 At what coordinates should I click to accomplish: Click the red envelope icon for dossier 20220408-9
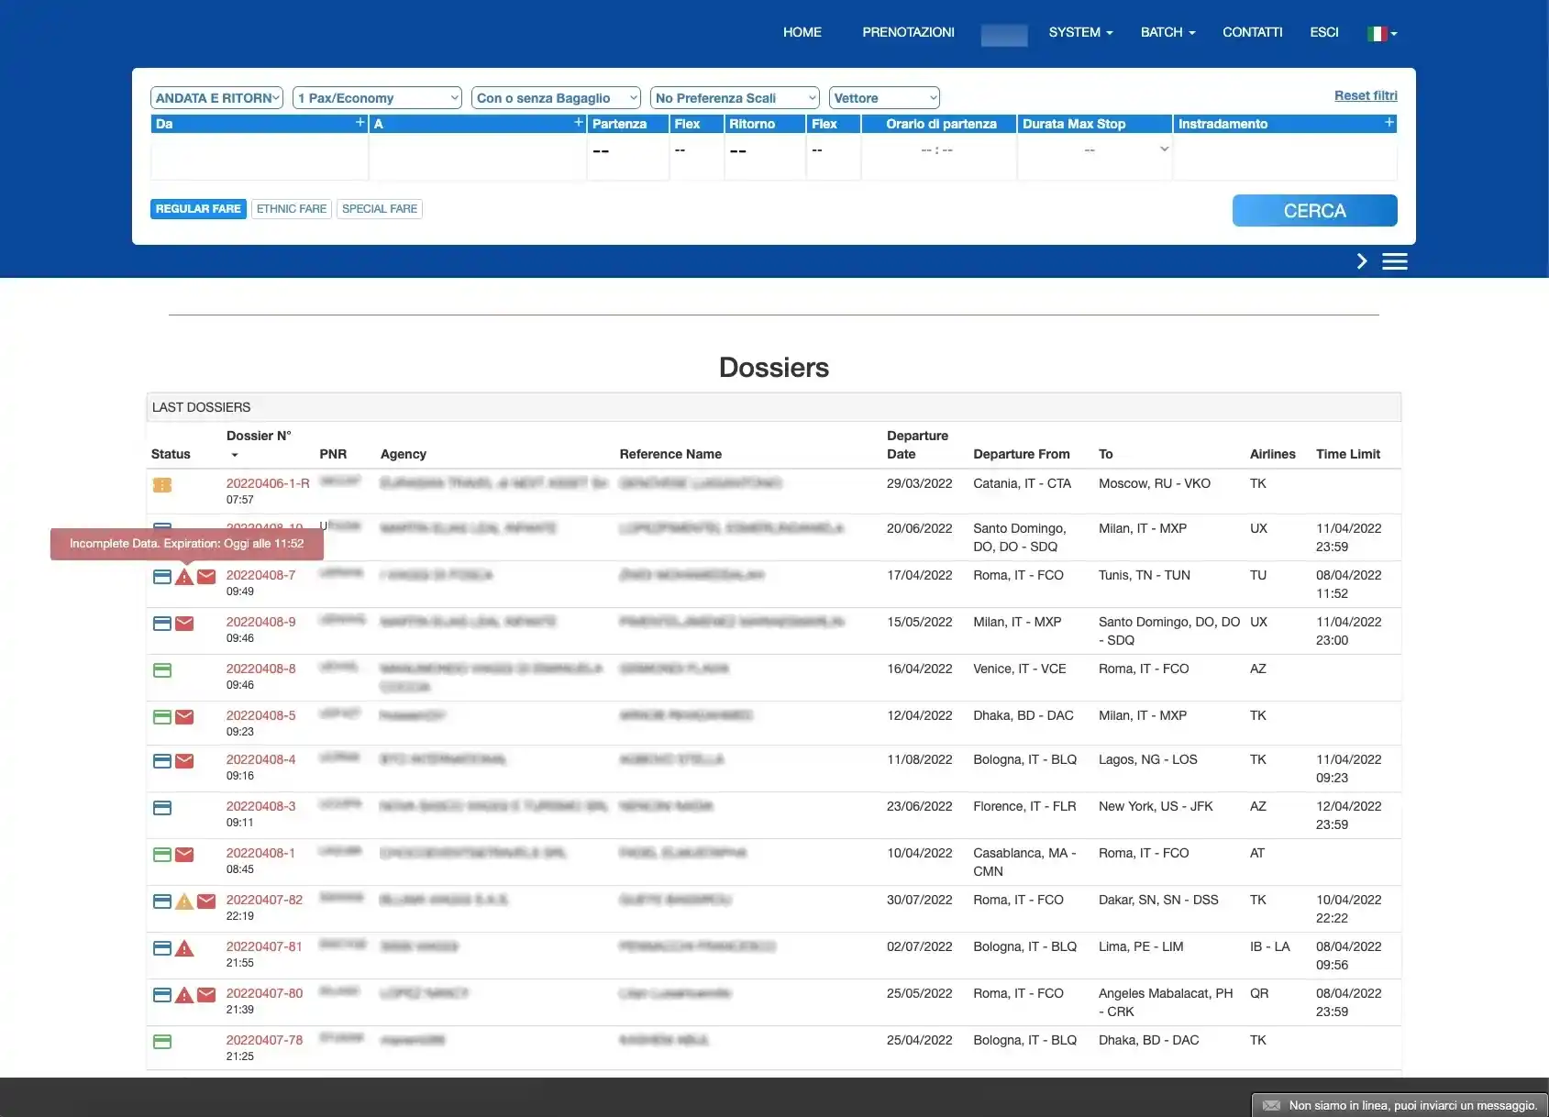coord(184,624)
